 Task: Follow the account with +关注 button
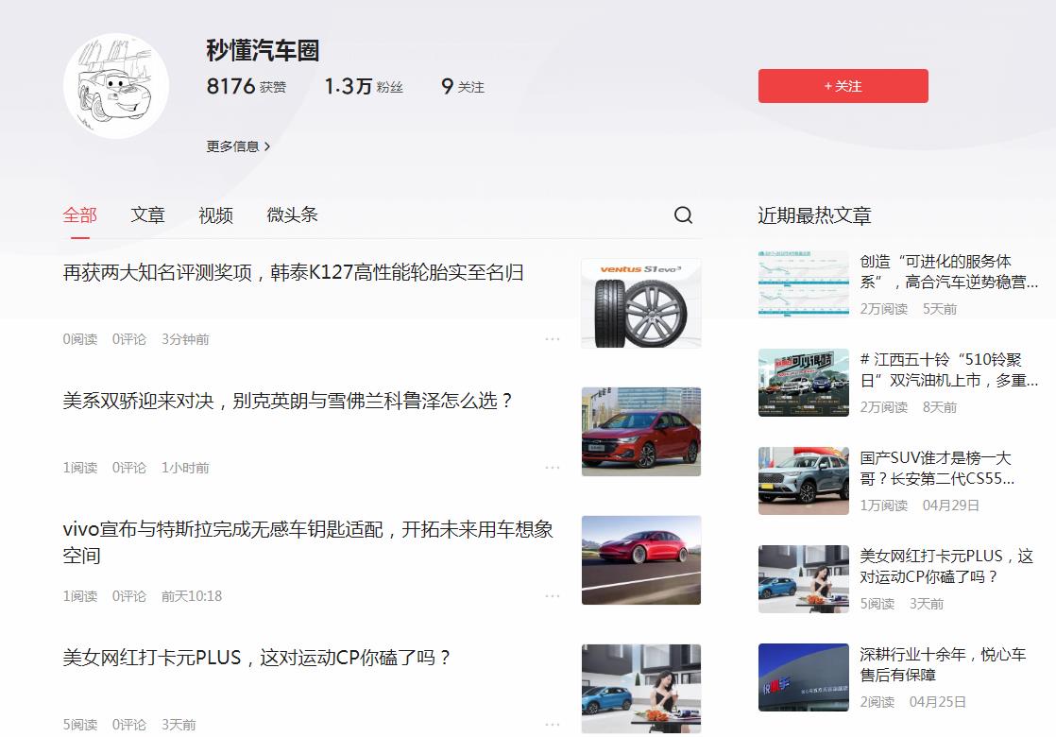tap(843, 86)
